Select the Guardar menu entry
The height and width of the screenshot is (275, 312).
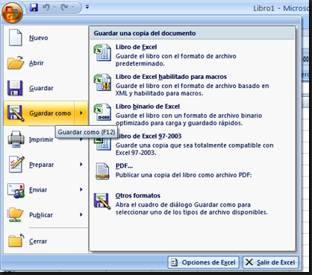[46, 88]
